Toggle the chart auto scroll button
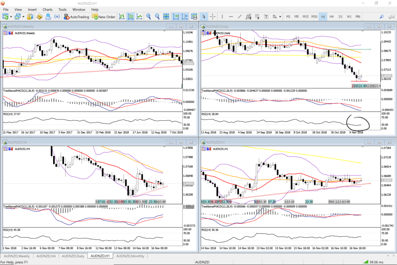 click(x=175, y=17)
